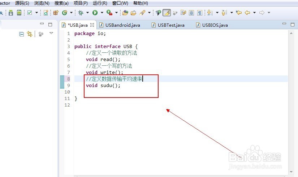
Task: Navigate forward with the gray right arrow
Action: [x=262, y=13]
